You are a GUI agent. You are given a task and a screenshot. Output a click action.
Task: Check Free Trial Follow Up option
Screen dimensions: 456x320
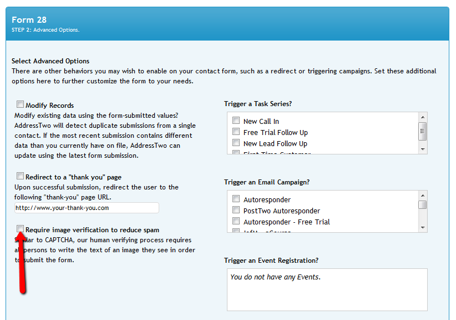tap(236, 131)
